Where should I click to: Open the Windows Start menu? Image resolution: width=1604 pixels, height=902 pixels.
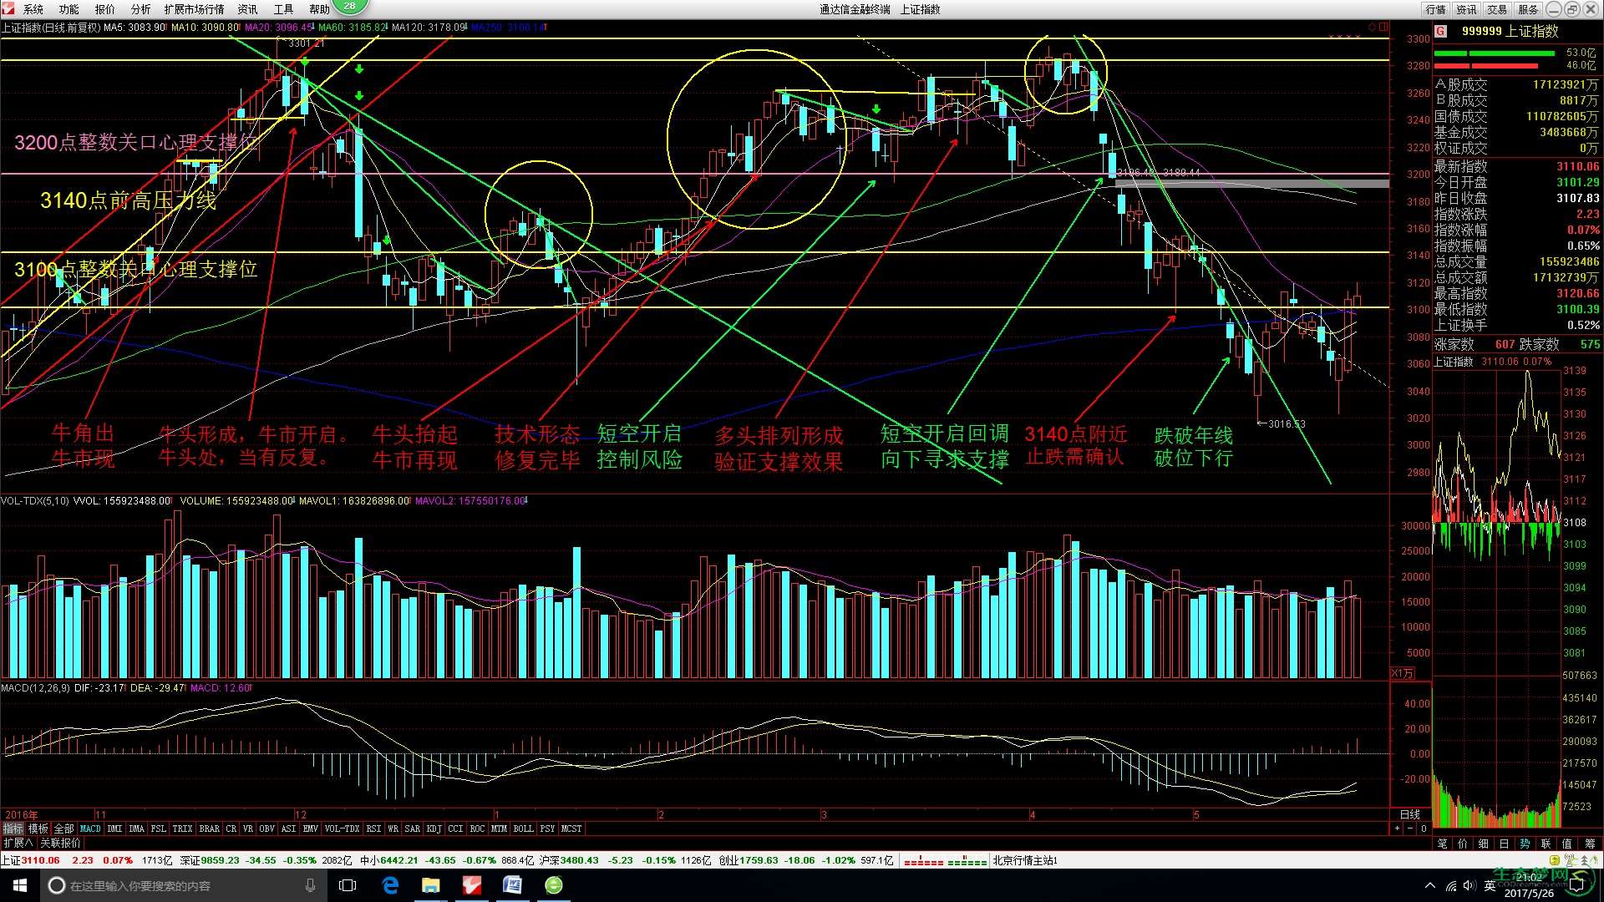20,885
